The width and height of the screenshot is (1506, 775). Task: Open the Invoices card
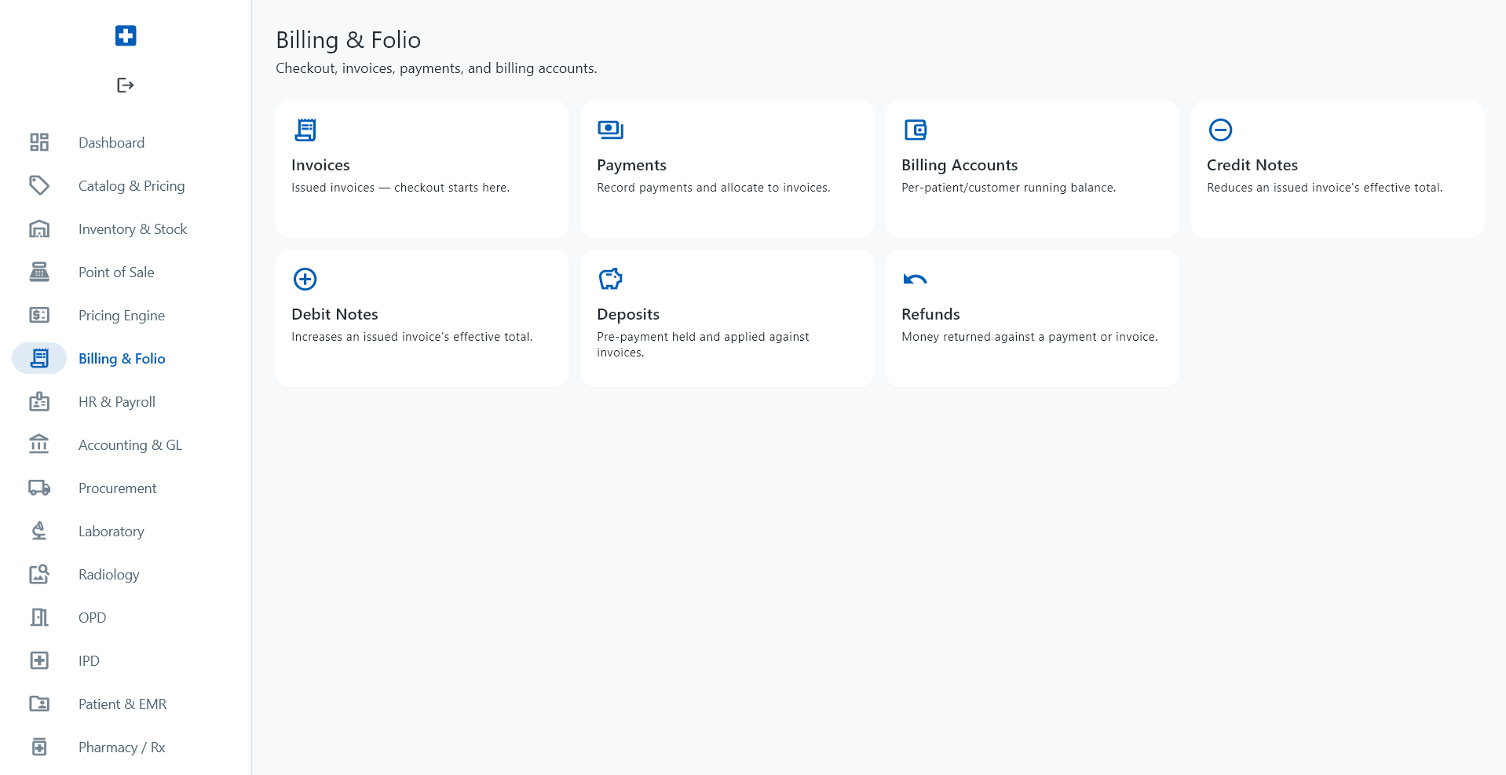click(422, 169)
